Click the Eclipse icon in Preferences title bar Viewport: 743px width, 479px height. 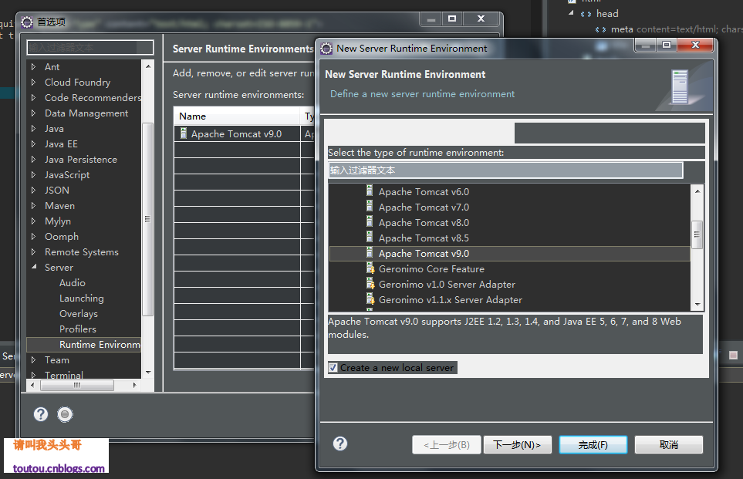click(x=28, y=22)
